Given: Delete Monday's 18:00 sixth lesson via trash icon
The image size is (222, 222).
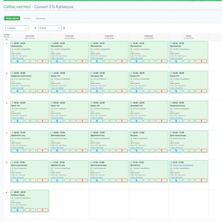Looking at the screenshot, I should (x=42, y=210).
